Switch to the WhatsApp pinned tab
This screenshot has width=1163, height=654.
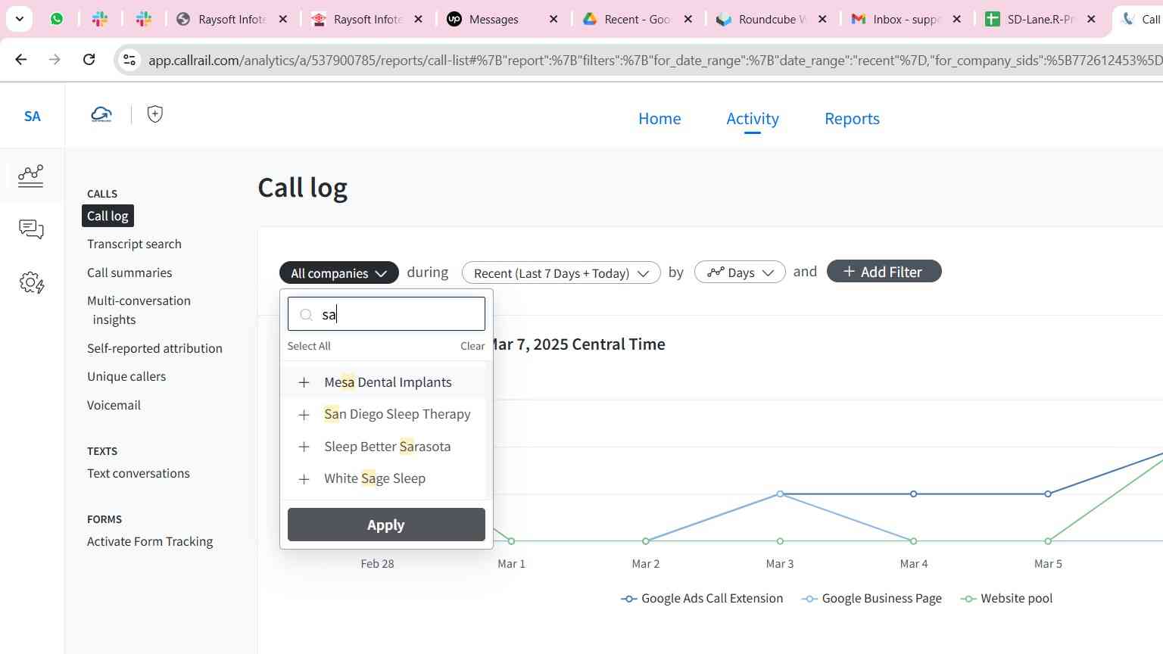point(57,19)
